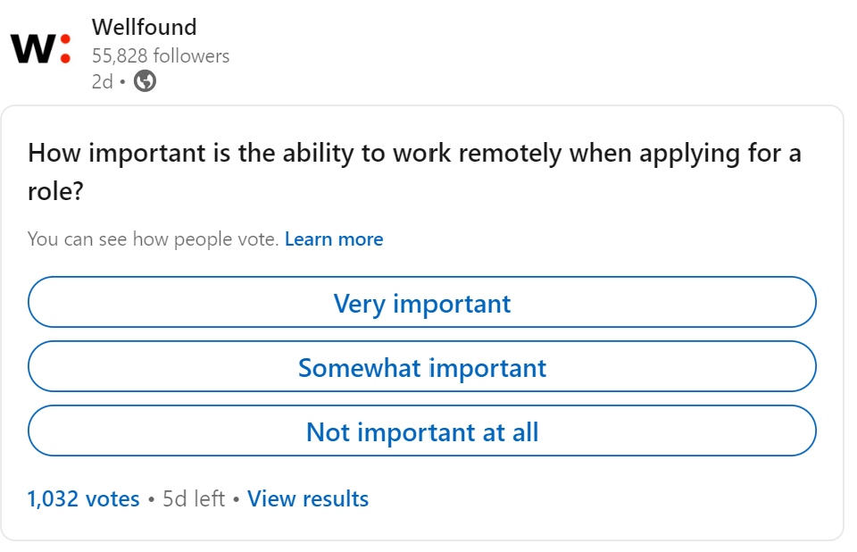Vote for Not important at all

pos(422,431)
